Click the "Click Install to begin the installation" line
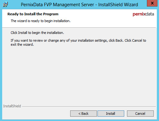 tap(37, 33)
